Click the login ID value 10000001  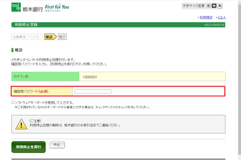coord(90,77)
